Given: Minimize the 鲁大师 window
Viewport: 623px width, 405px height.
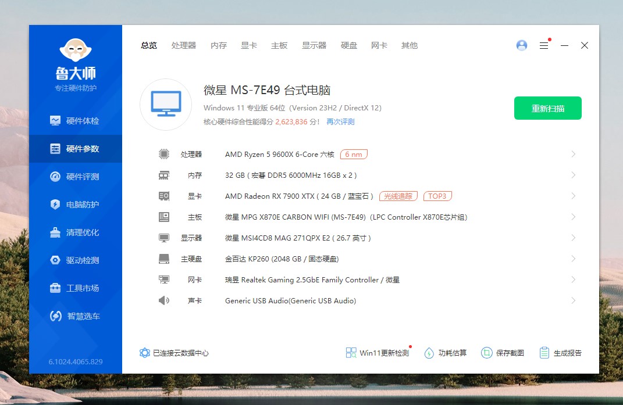Looking at the screenshot, I should click(x=564, y=46).
